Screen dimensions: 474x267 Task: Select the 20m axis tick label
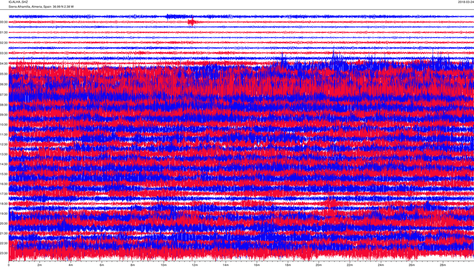[318, 265]
